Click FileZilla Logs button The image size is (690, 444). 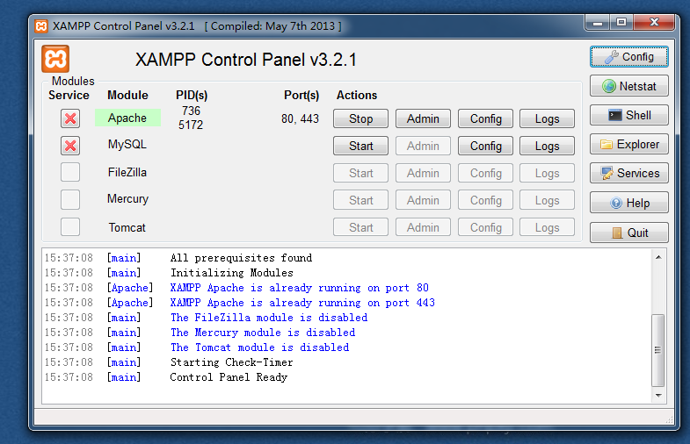(547, 173)
